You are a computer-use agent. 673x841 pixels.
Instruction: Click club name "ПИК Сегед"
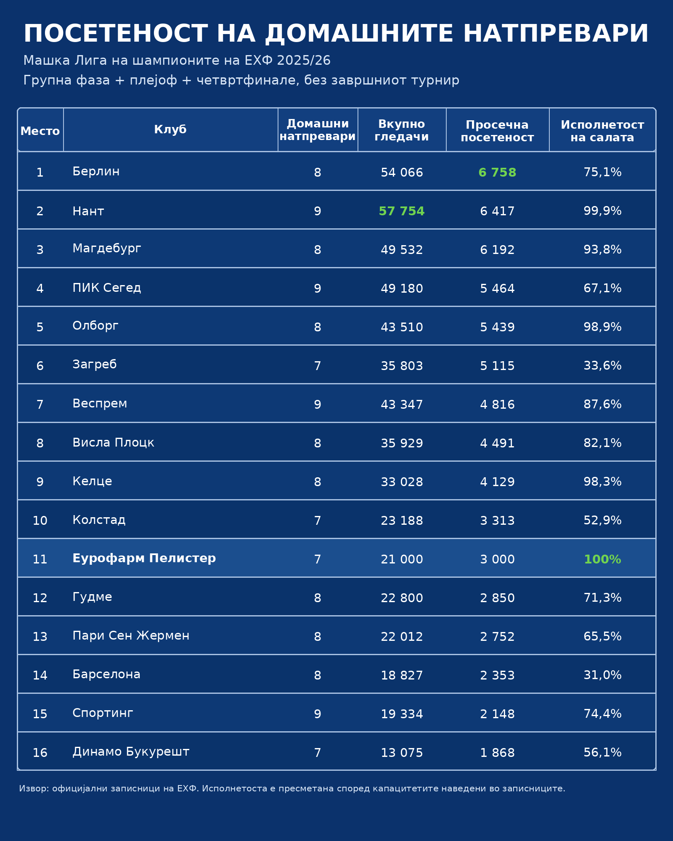[x=107, y=288]
